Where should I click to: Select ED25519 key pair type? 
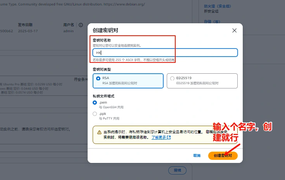[172, 78]
